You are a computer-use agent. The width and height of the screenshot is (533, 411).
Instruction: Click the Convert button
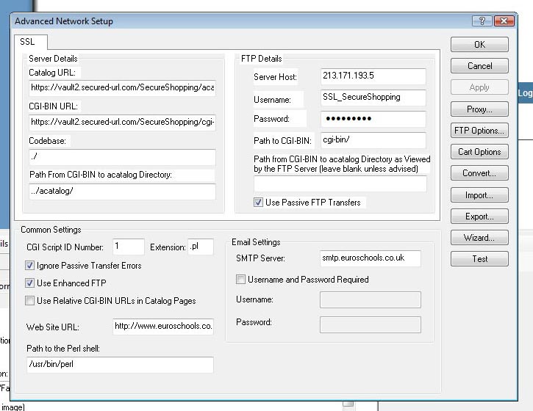coord(479,174)
